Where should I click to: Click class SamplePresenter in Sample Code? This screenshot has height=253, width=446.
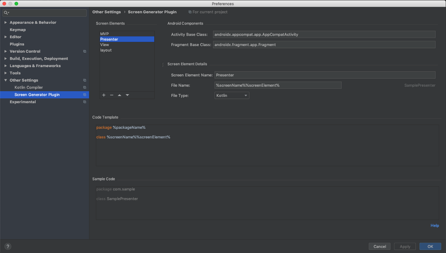coord(117,199)
